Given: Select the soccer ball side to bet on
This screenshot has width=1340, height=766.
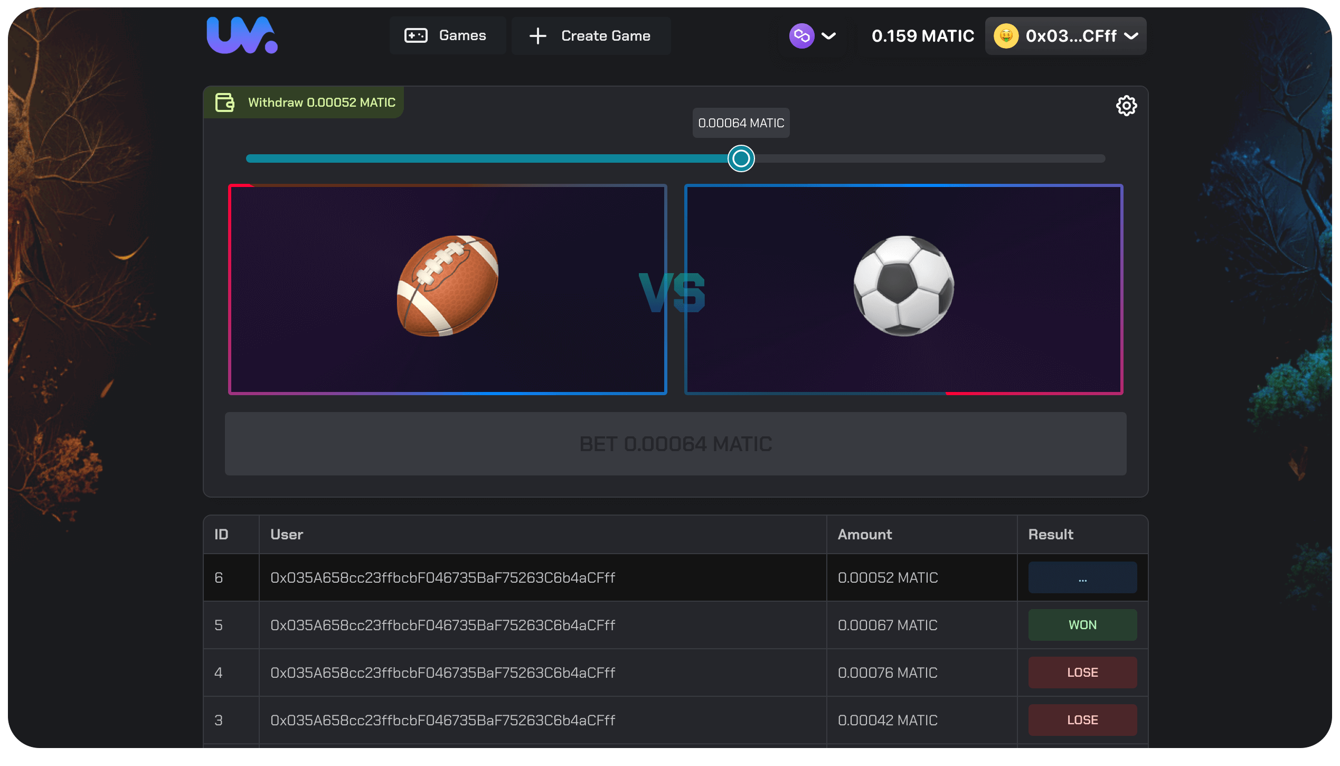Looking at the screenshot, I should point(903,288).
